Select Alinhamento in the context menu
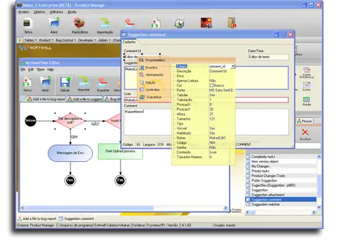Viewport: 338px width, 246px height. pos(155,75)
